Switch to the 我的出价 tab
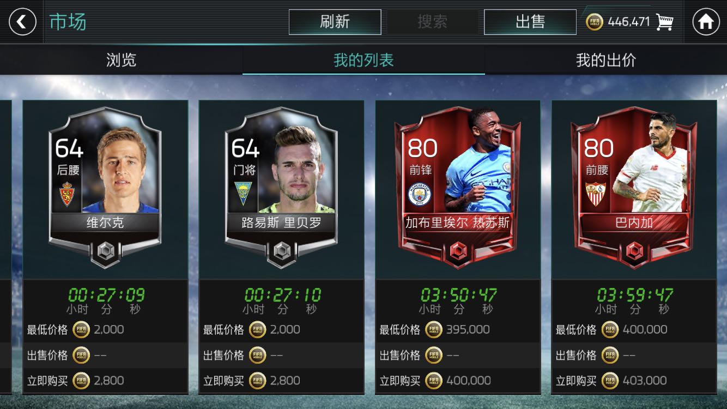This screenshot has height=409, width=727. (606, 60)
